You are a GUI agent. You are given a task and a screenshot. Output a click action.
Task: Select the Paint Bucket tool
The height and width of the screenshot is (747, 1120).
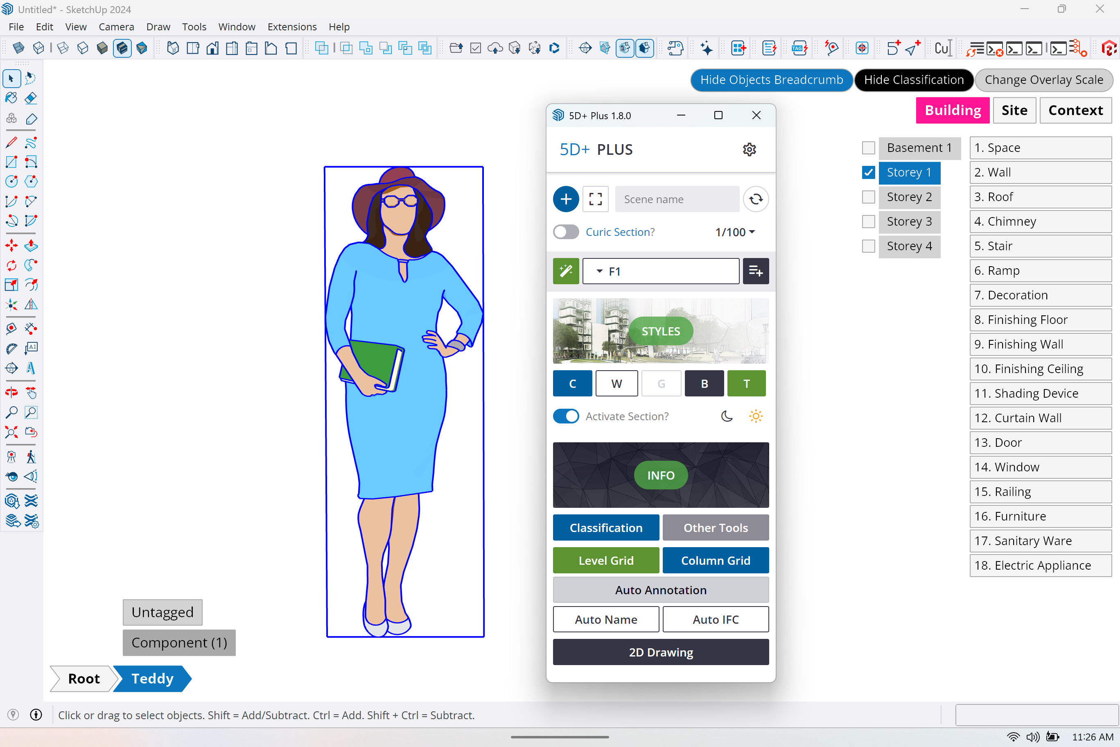(x=11, y=98)
